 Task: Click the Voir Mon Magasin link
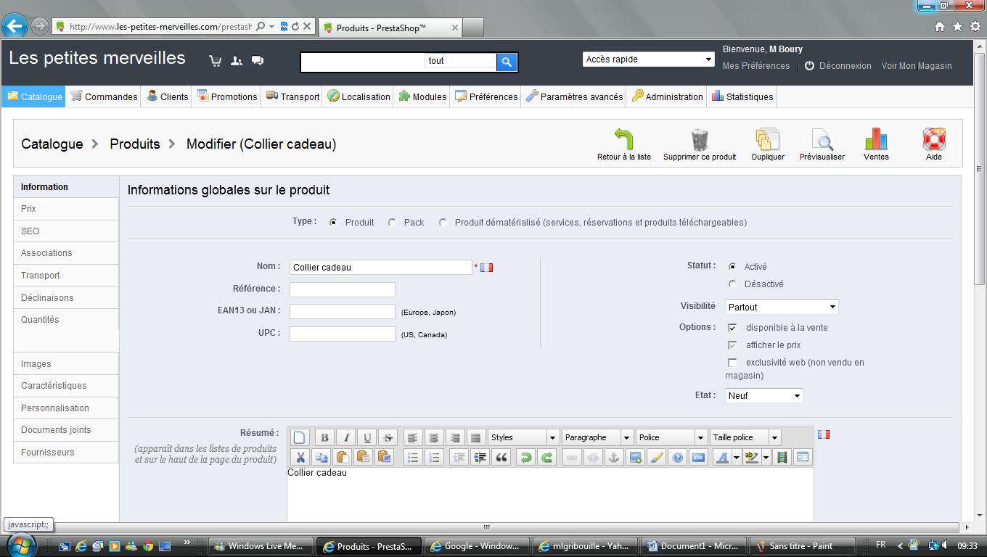point(917,65)
